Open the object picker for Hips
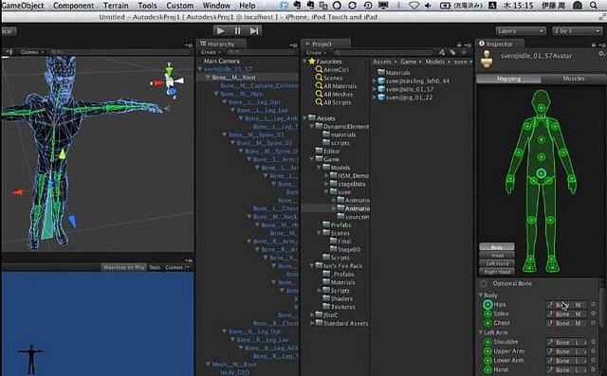 (x=594, y=305)
